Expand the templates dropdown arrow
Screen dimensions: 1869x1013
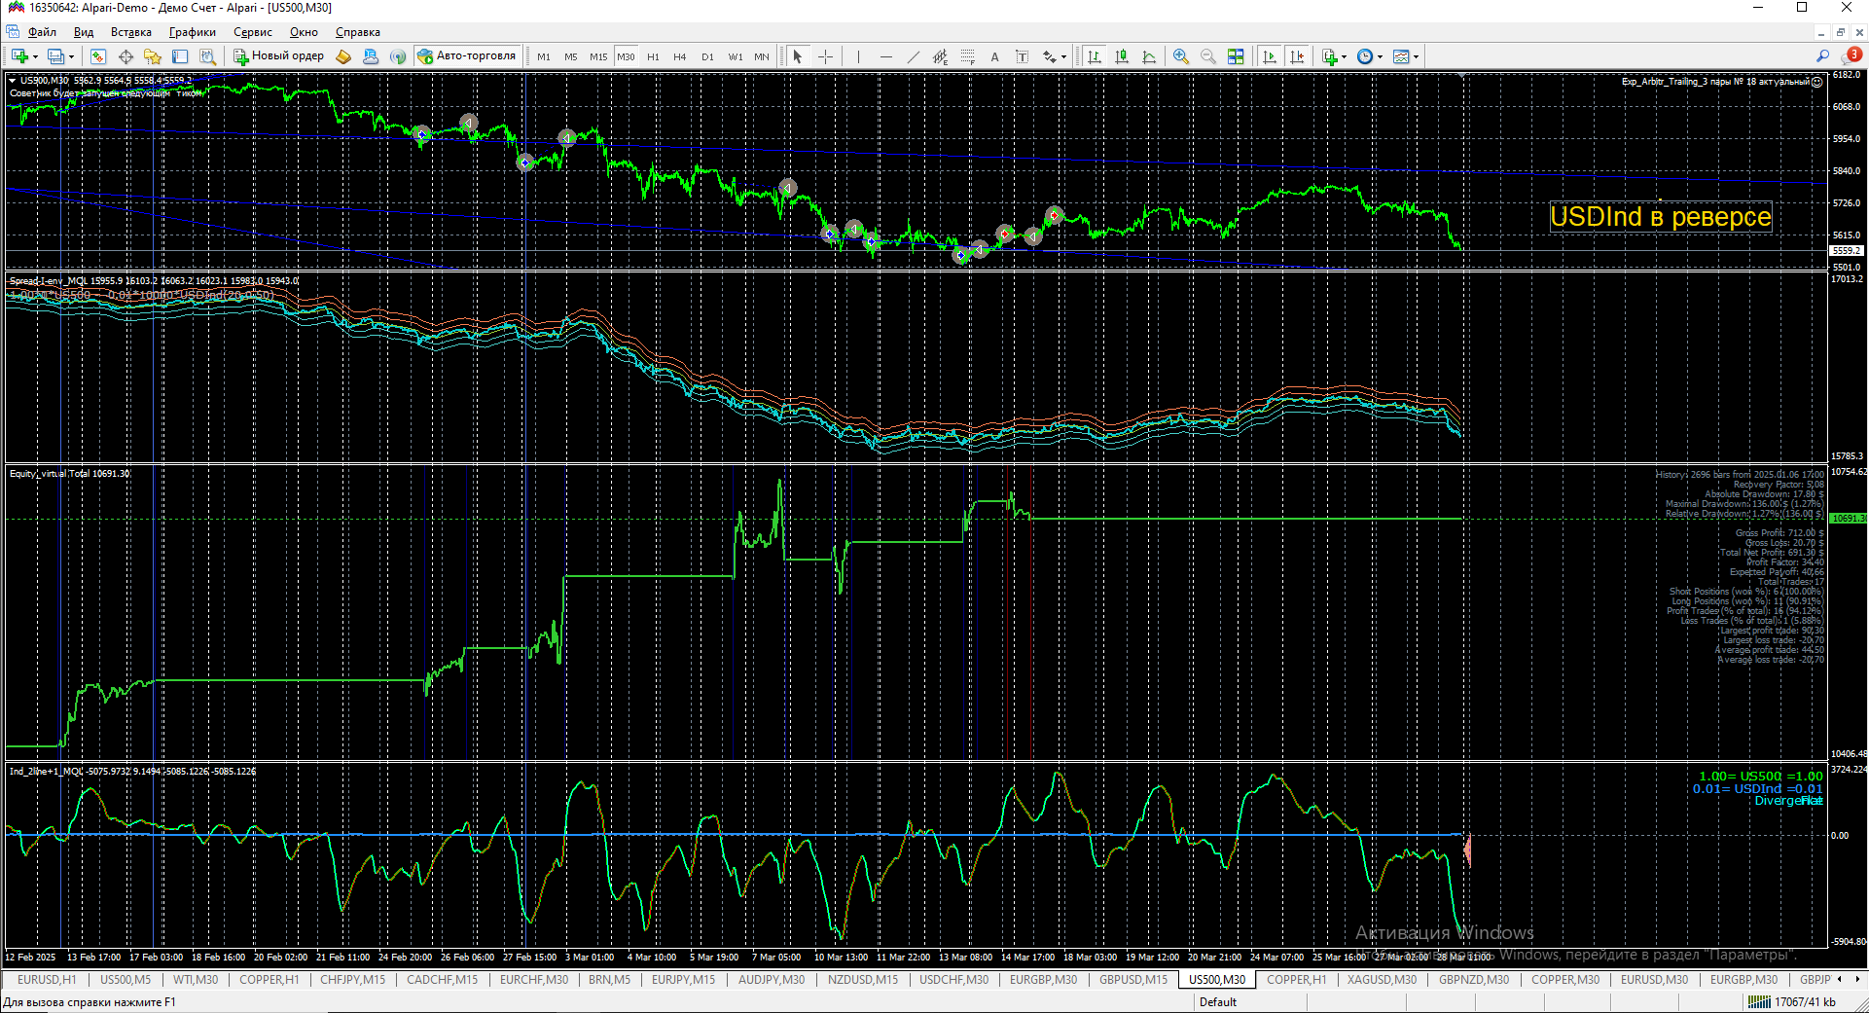point(1416,56)
